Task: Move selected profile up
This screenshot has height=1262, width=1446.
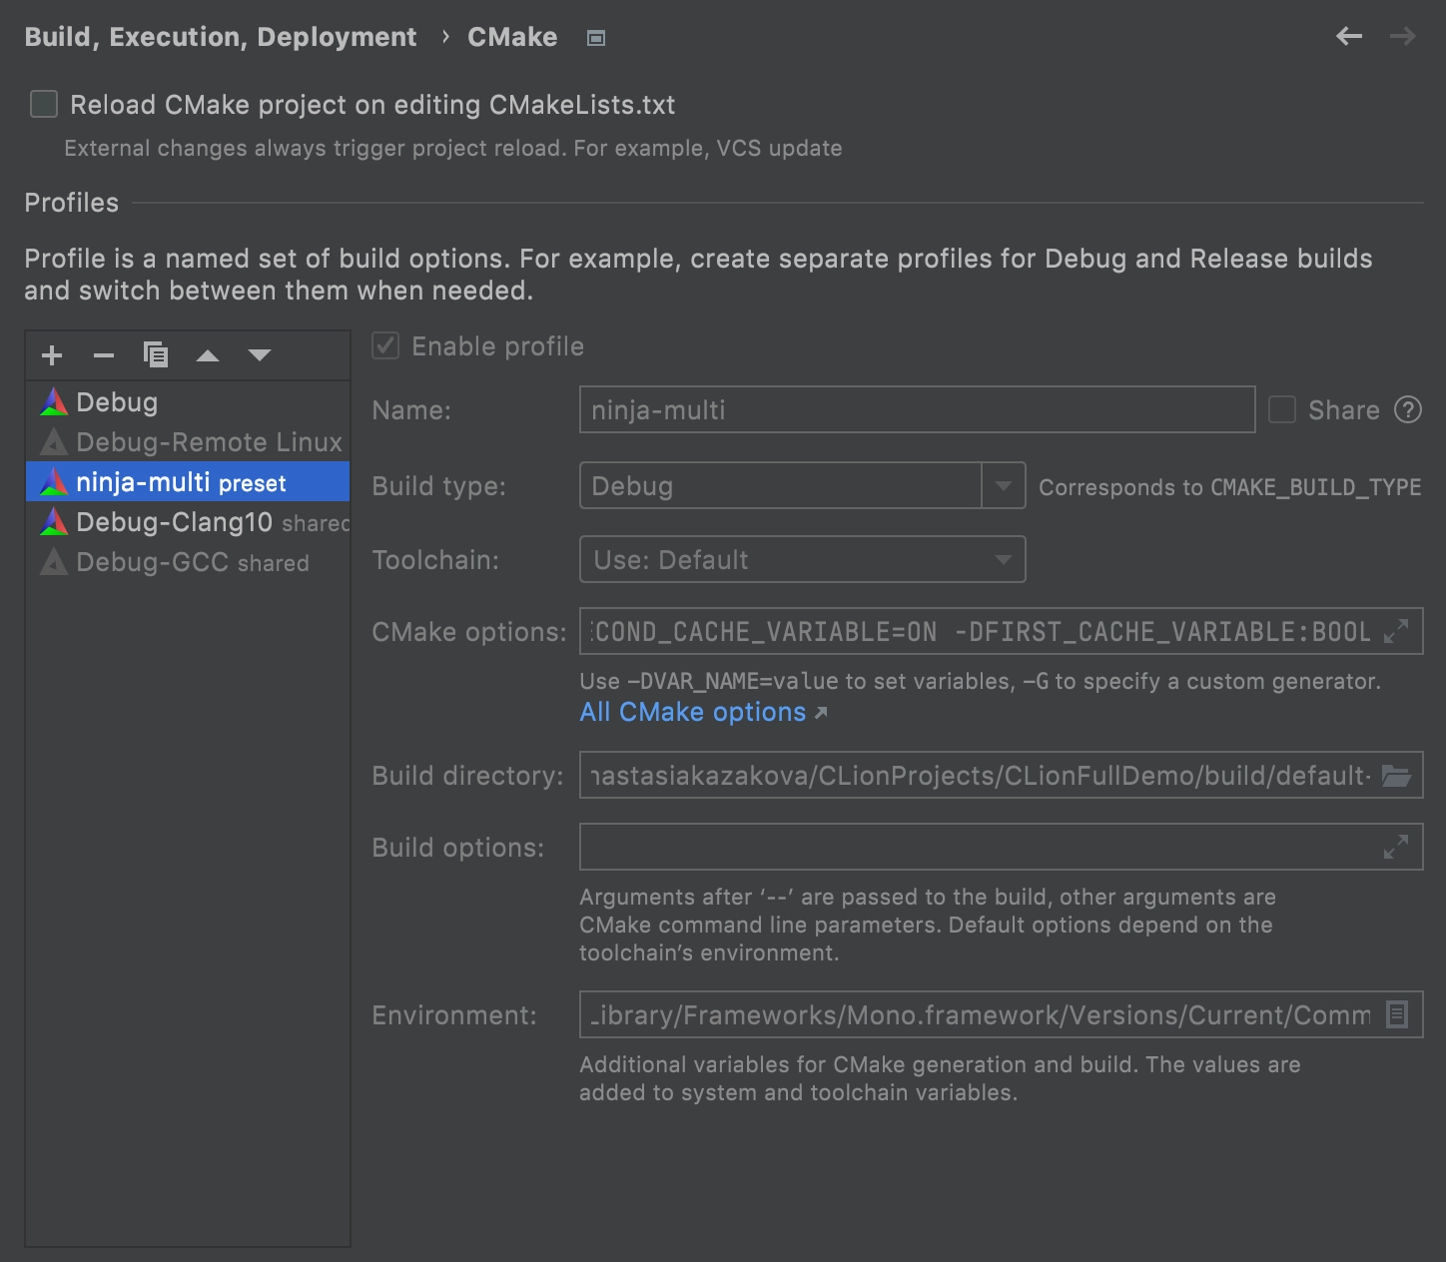Action: pyautogui.click(x=208, y=355)
